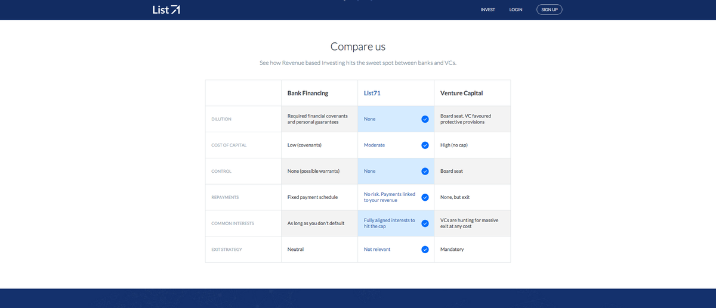Screen dimensions: 716x308
Task: Click the checkmark icon in Dilution row
Action: (x=425, y=119)
